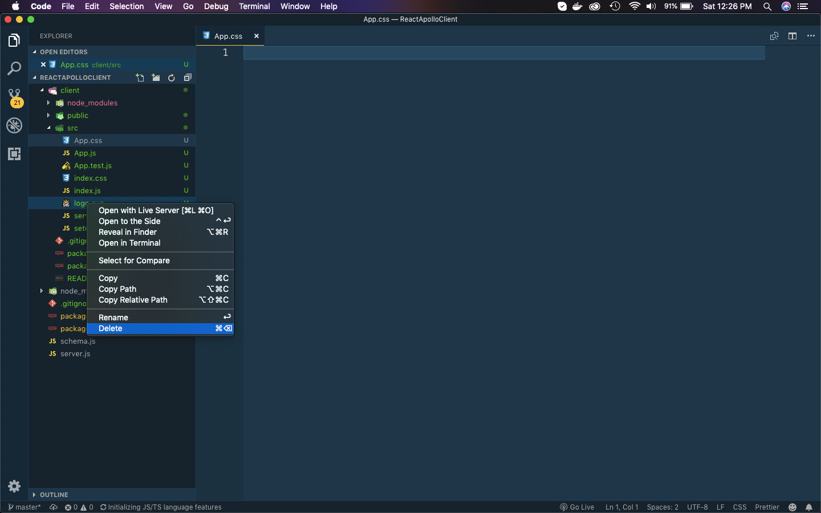The width and height of the screenshot is (821, 513).
Task: Click the Docker whale menu bar icon
Action: click(578, 6)
